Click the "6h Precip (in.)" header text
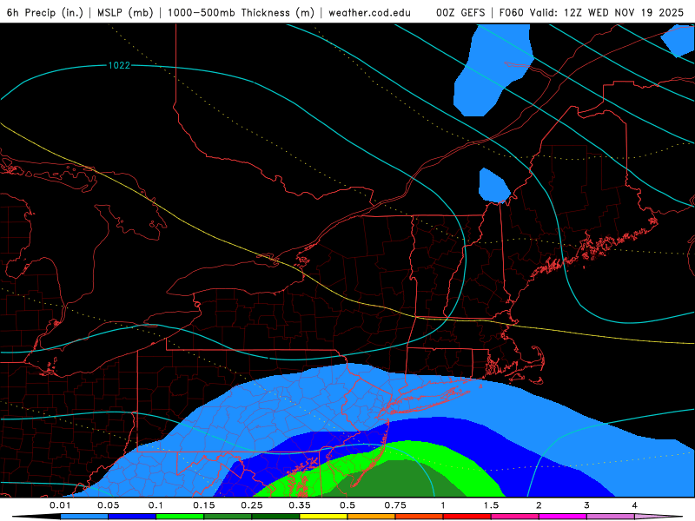This screenshot has height=521, width=695. pyautogui.click(x=45, y=12)
